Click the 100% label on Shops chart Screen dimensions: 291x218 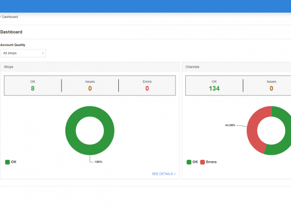[98, 162]
